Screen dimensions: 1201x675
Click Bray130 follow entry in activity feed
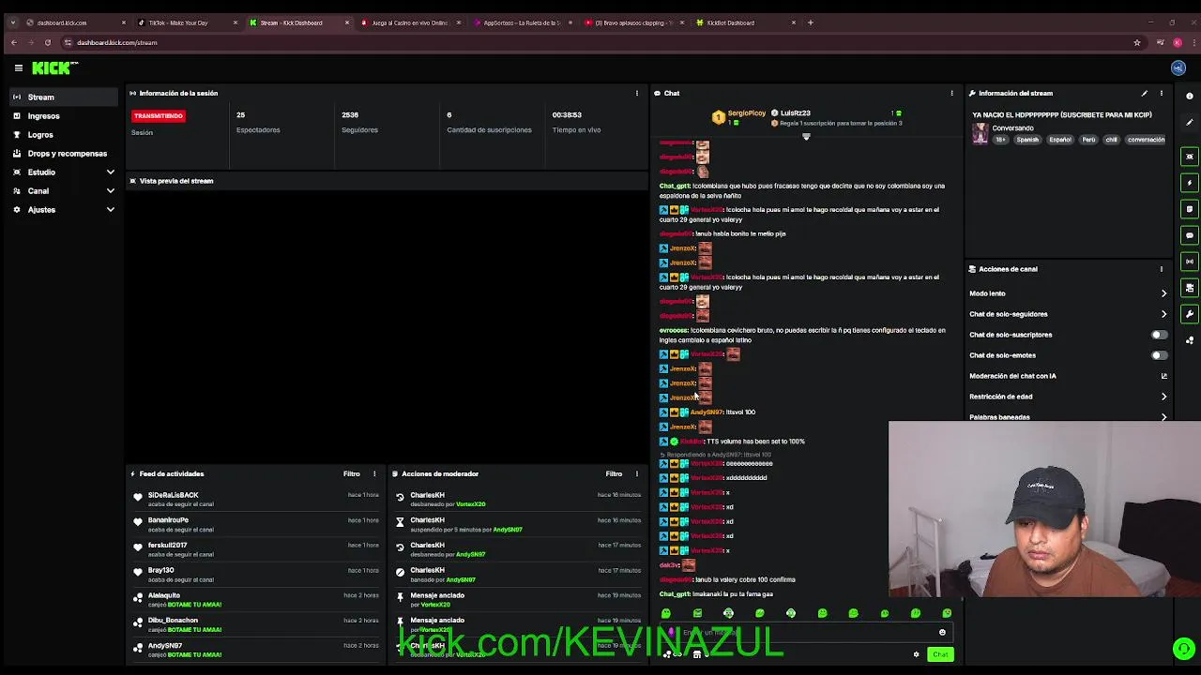255,575
